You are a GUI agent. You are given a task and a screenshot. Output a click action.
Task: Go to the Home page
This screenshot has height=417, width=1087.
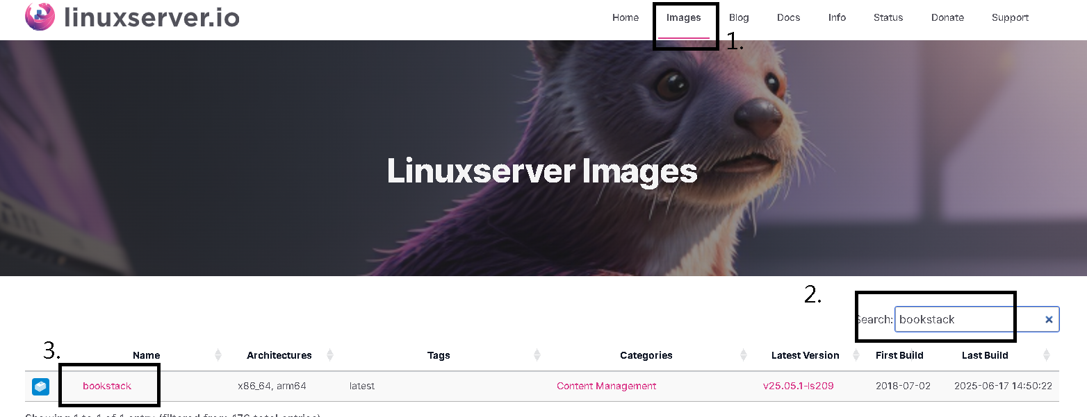(626, 17)
